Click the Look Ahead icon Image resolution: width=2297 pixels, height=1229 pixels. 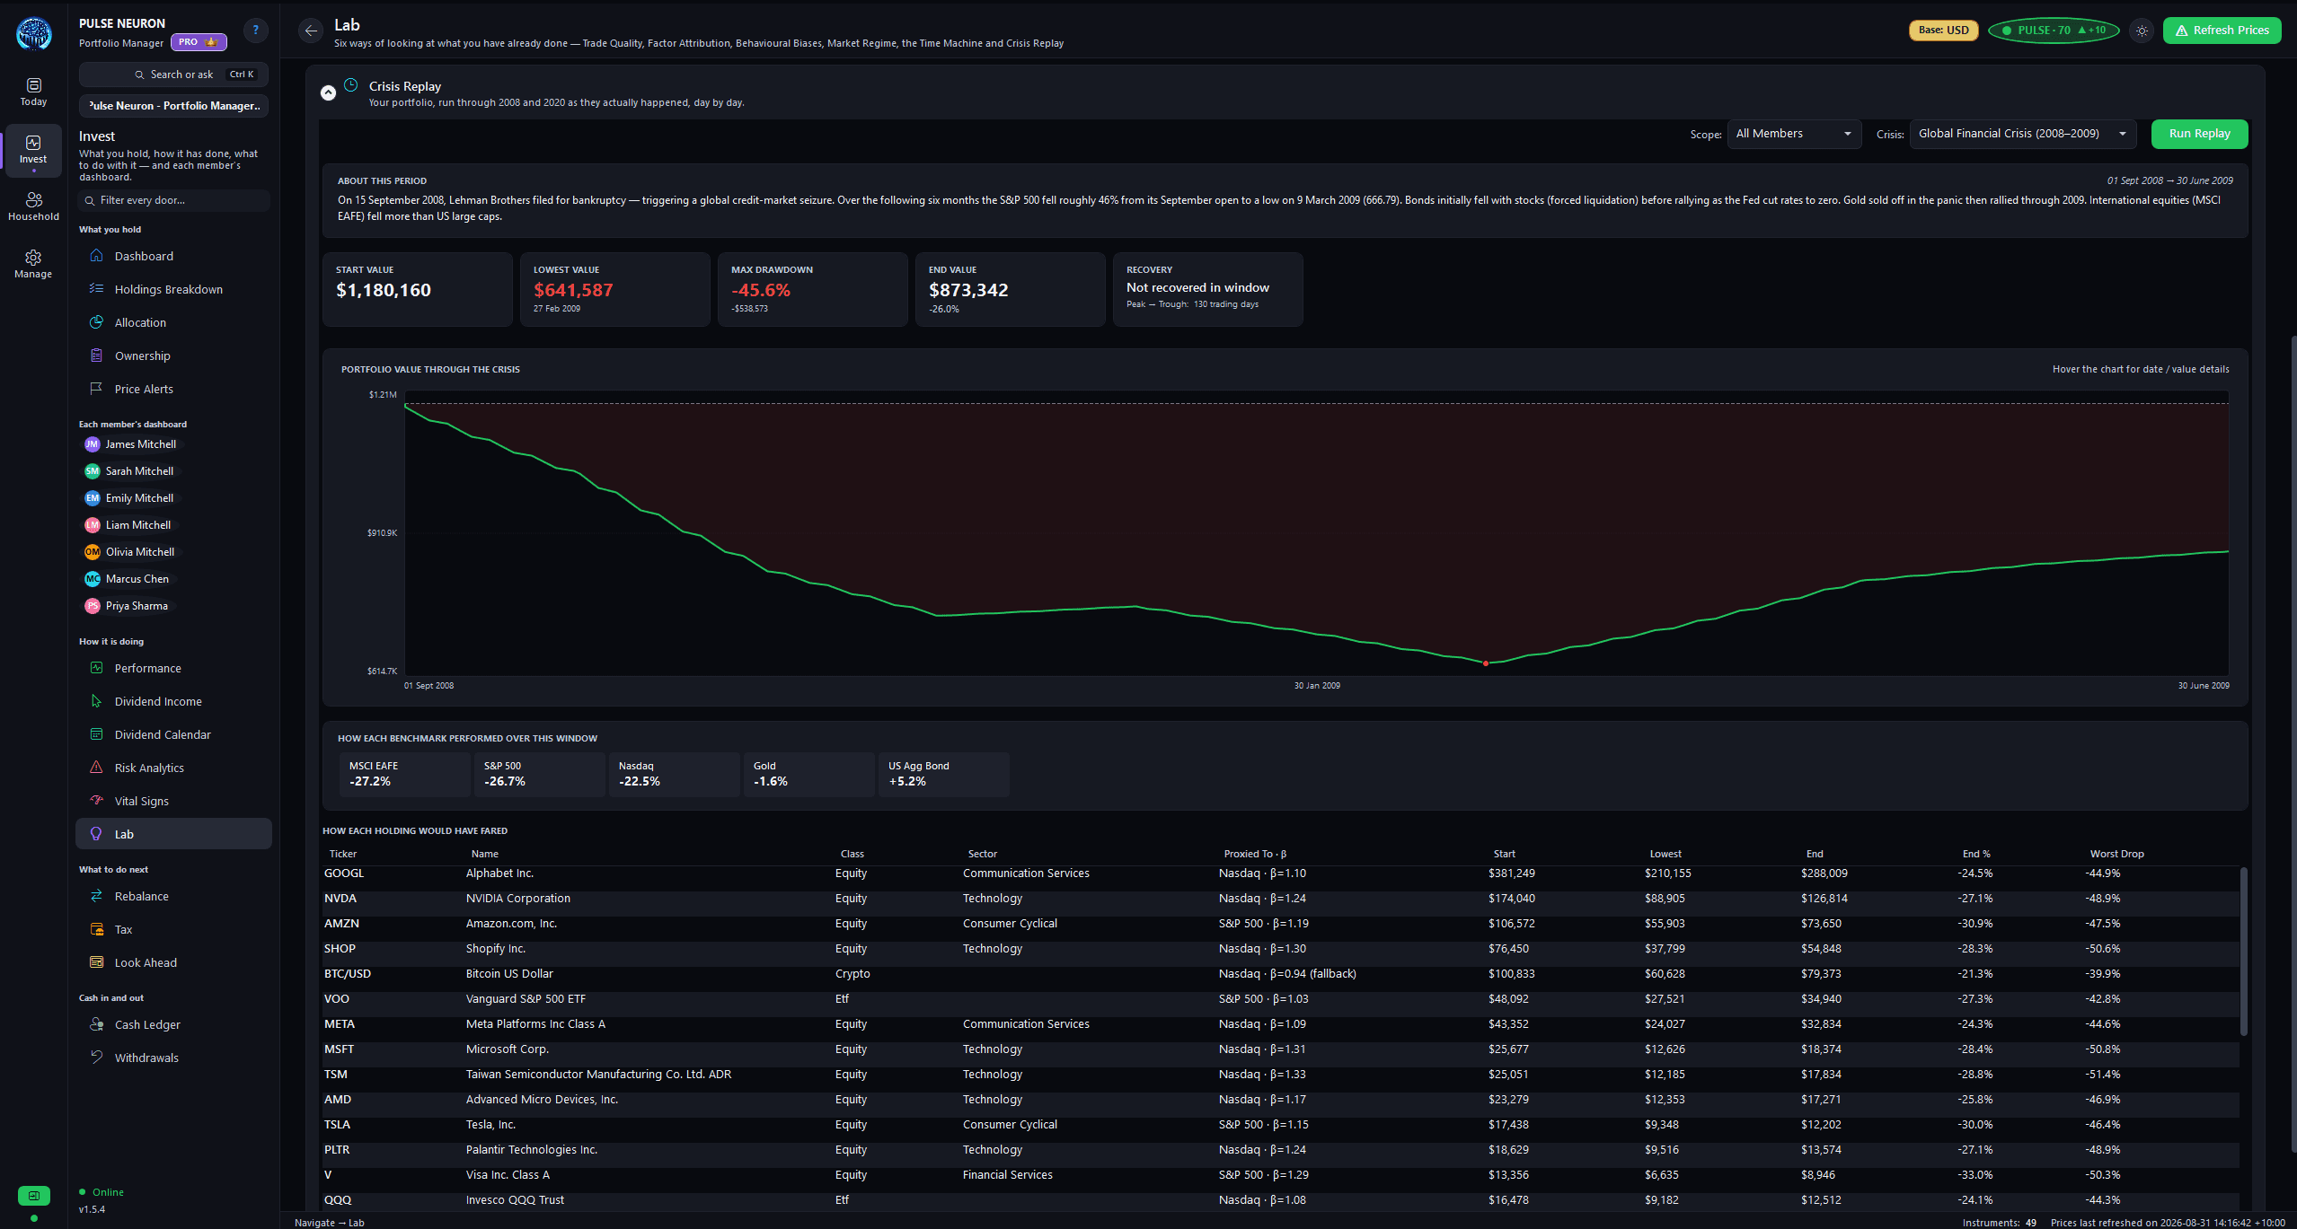96,962
